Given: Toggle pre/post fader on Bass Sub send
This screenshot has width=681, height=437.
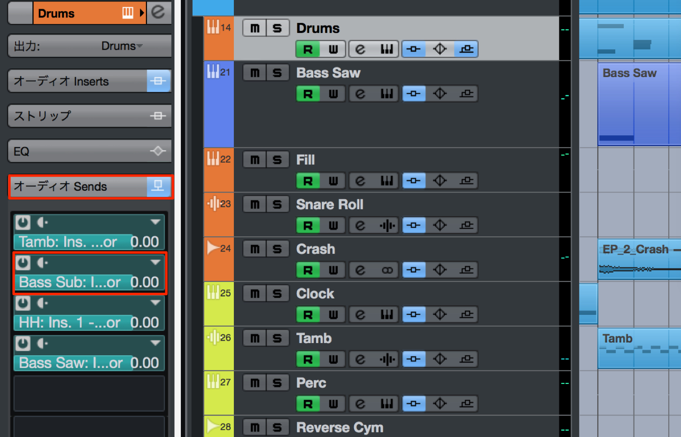Looking at the screenshot, I should click(42, 263).
